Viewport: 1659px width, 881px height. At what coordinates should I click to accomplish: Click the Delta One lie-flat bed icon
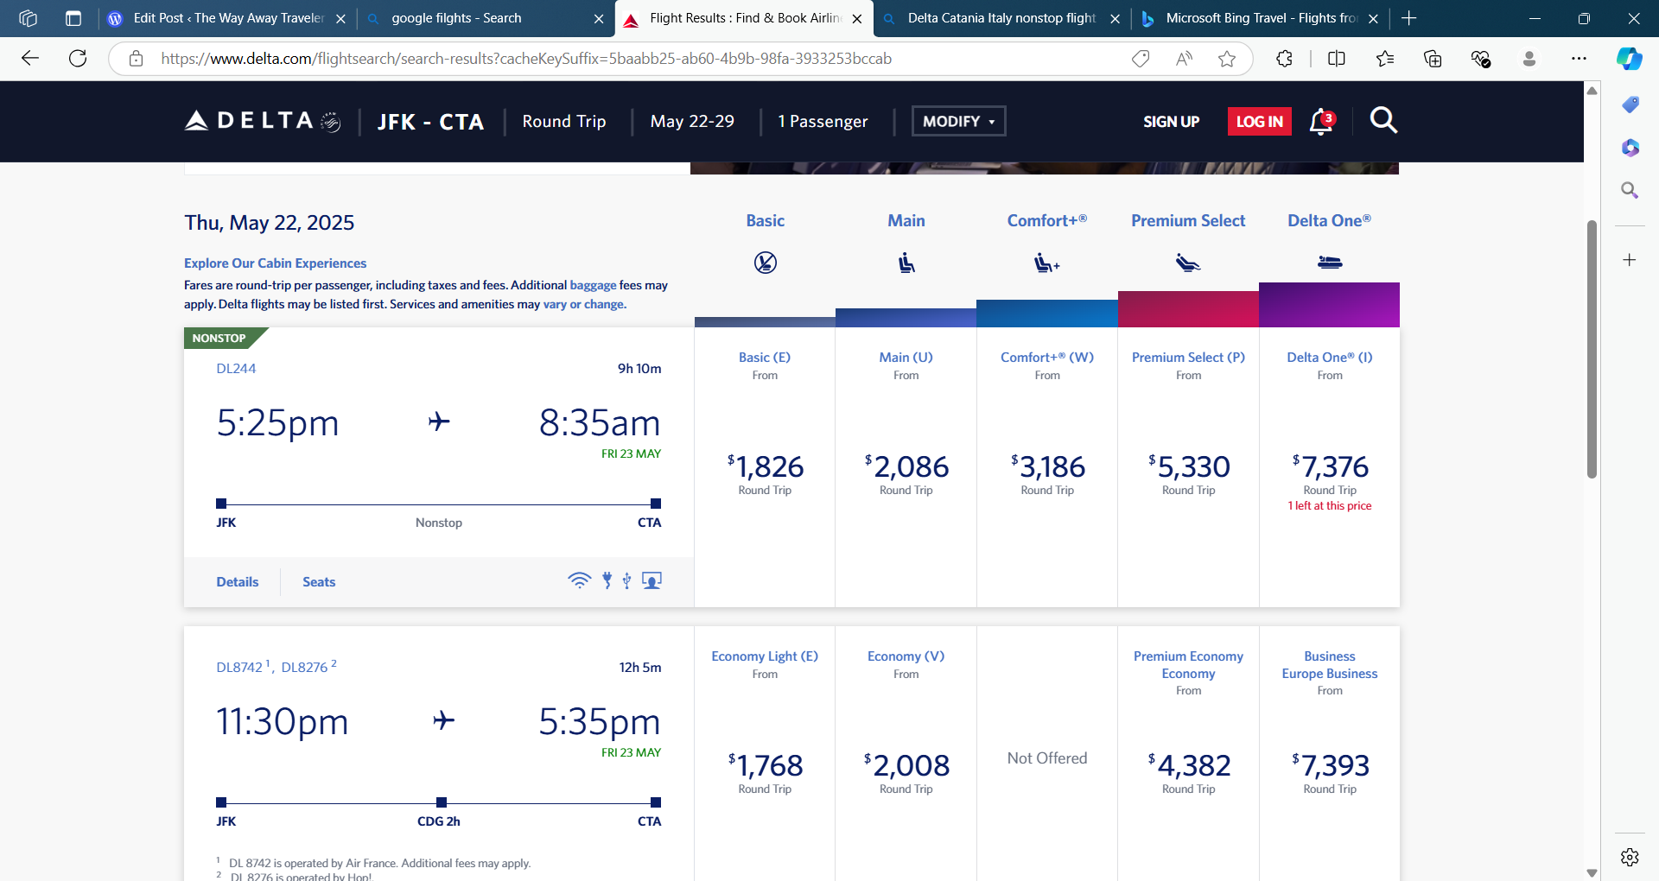[1329, 263]
